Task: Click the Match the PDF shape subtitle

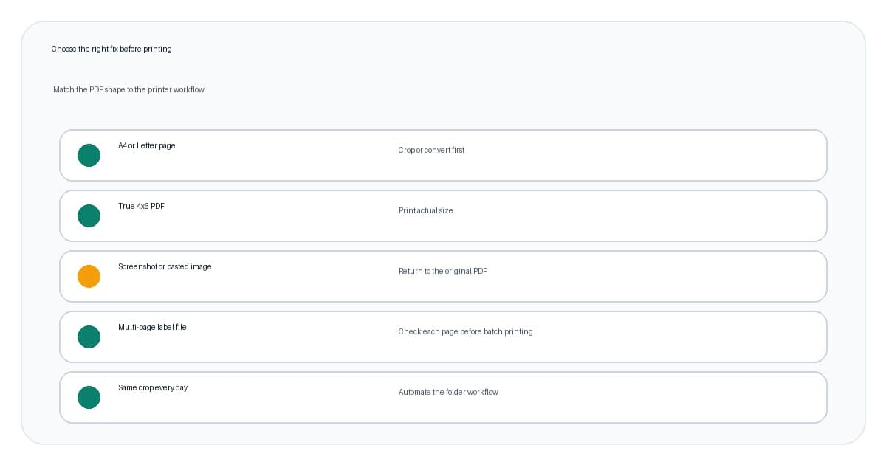Action: click(129, 89)
